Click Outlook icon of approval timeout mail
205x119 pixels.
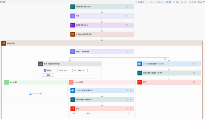tap(140, 64)
